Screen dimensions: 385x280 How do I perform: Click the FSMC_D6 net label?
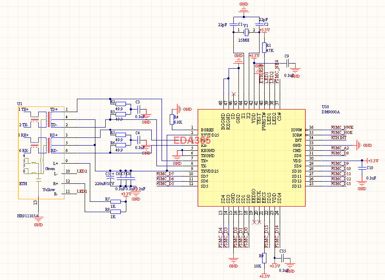click(x=165, y=179)
